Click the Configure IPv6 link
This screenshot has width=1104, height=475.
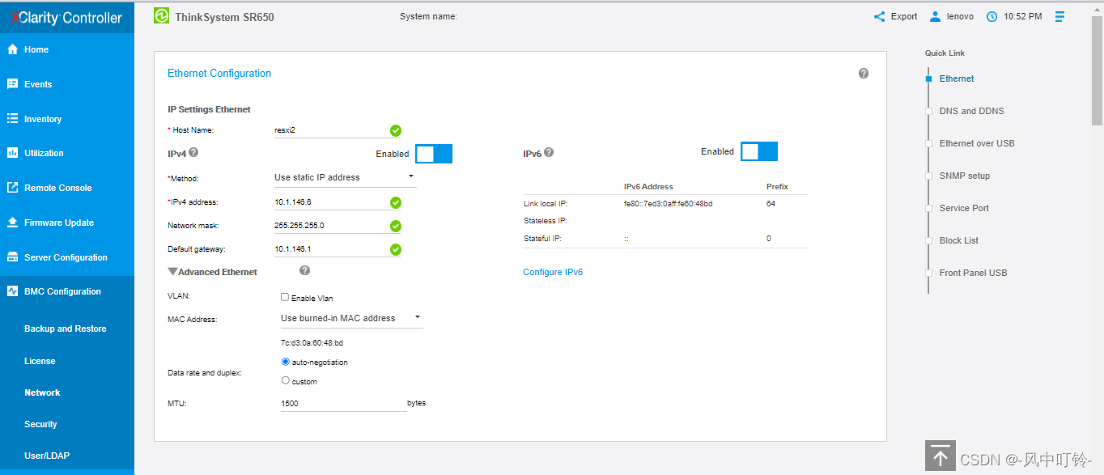[553, 272]
